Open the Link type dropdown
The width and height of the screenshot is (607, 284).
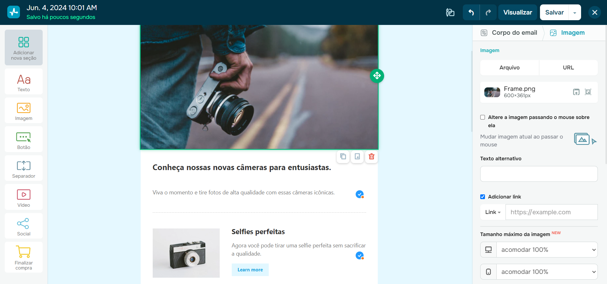pyautogui.click(x=493, y=212)
